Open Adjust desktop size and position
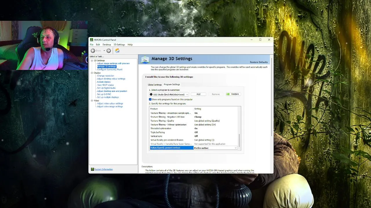The width and height of the screenshot is (371, 208). (112, 91)
